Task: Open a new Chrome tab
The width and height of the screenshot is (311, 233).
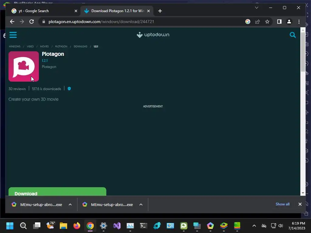Action: click(160, 11)
